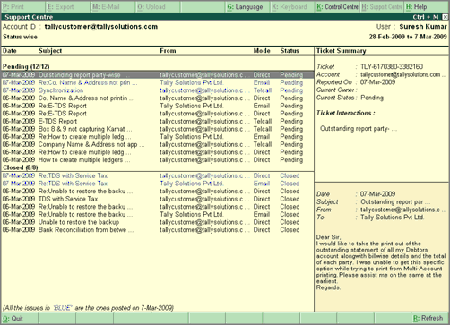Open the H: Help menu
Screen dimensions: 450x325
point(427,7)
